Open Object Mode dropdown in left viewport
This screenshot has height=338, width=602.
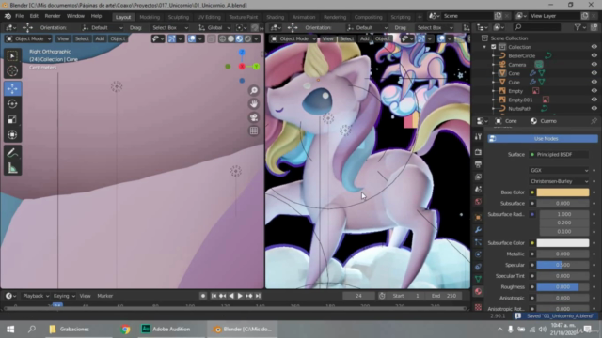[28, 38]
